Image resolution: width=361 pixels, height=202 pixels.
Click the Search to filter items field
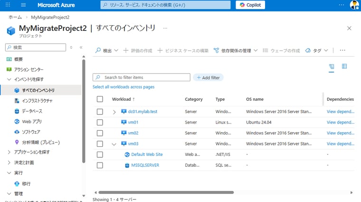(x=142, y=77)
